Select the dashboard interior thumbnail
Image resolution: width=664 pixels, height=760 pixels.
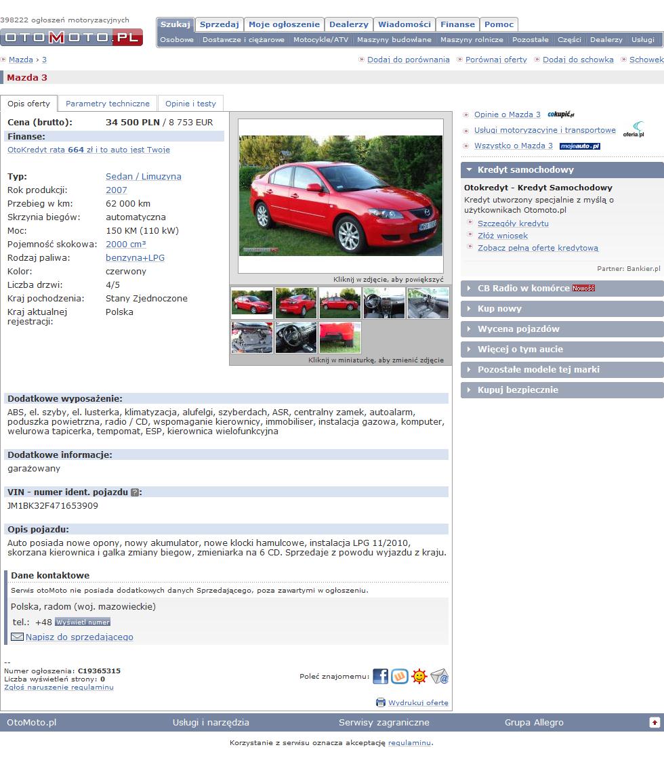tap(384, 303)
